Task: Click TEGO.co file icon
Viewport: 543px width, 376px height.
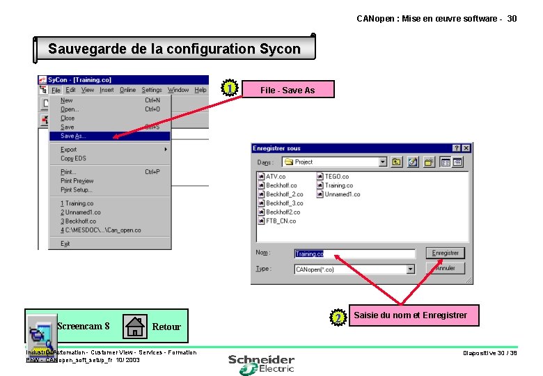Action: [x=320, y=177]
